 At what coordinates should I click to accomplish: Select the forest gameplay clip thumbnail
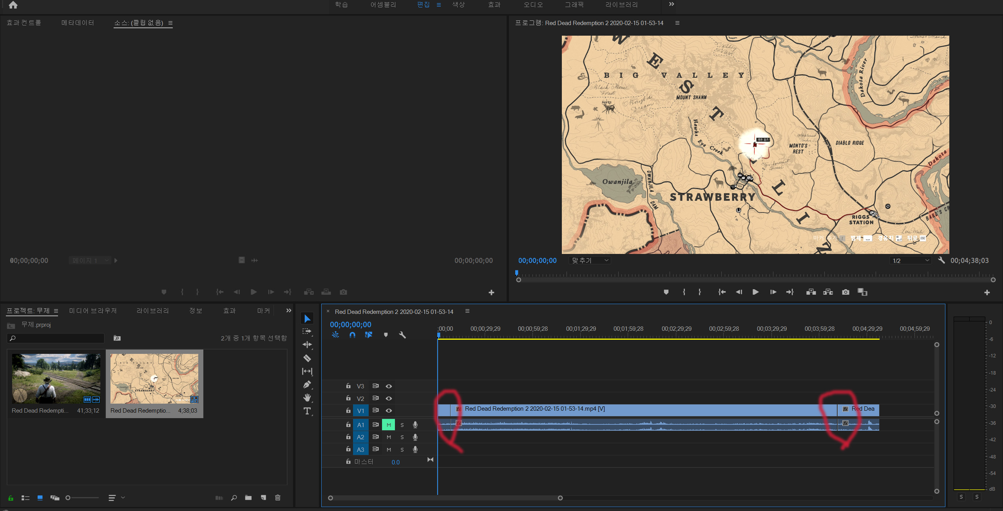pyautogui.click(x=56, y=379)
